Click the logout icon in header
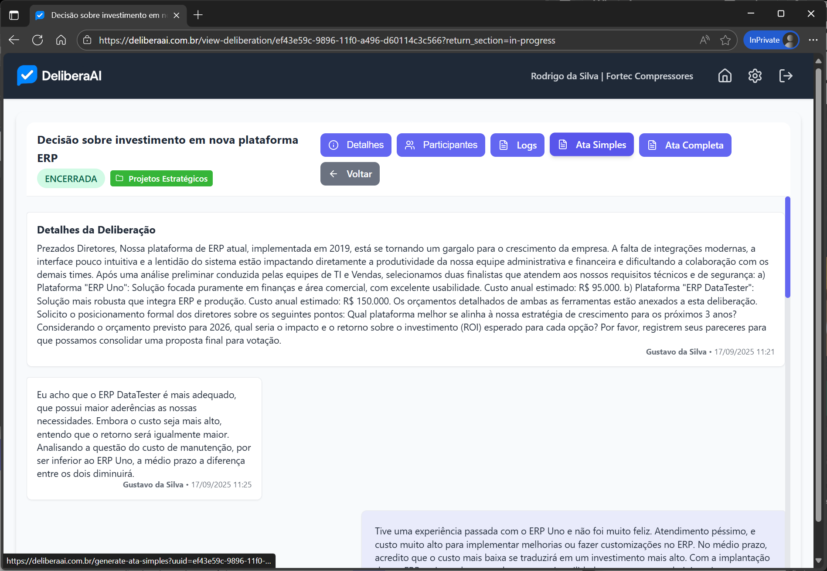Screen dimensions: 827x571 [785, 76]
